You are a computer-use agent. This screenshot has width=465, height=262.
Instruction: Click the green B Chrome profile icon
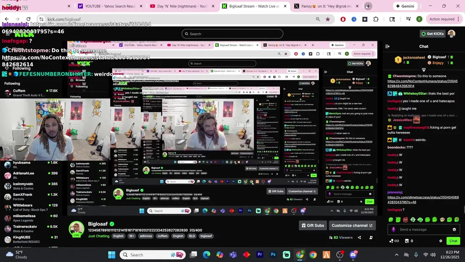coord(419,19)
